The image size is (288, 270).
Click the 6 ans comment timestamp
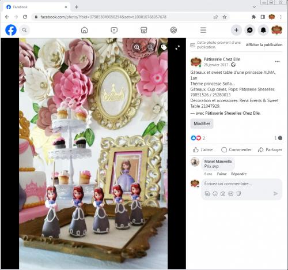click(x=208, y=174)
